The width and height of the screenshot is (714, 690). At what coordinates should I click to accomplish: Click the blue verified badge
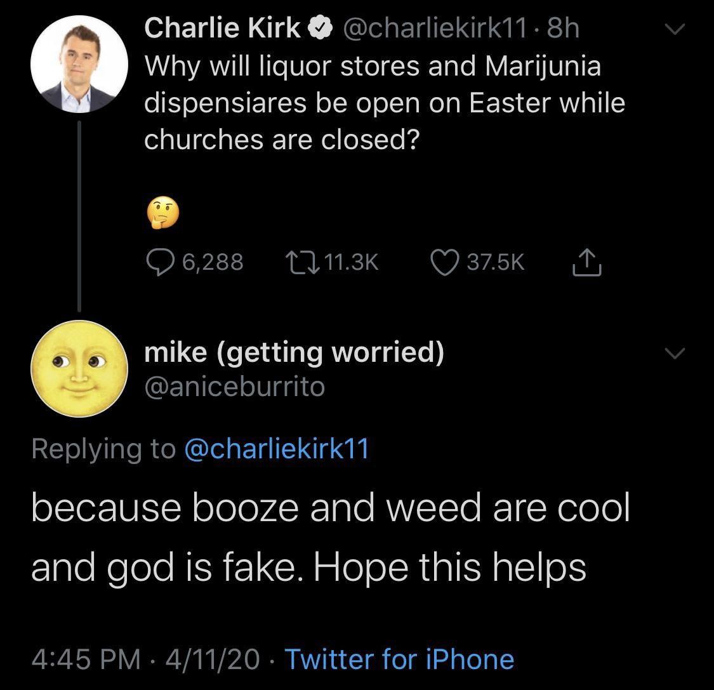[x=319, y=28]
